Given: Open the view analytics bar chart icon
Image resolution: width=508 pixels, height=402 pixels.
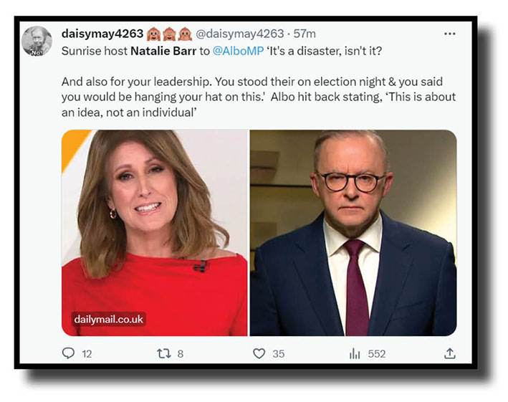Looking at the screenshot, I should coord(355,353).
